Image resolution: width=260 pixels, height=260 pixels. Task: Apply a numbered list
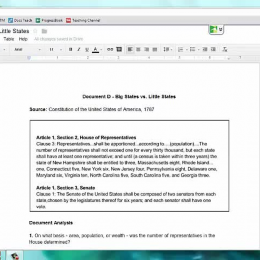coord(180,49)
